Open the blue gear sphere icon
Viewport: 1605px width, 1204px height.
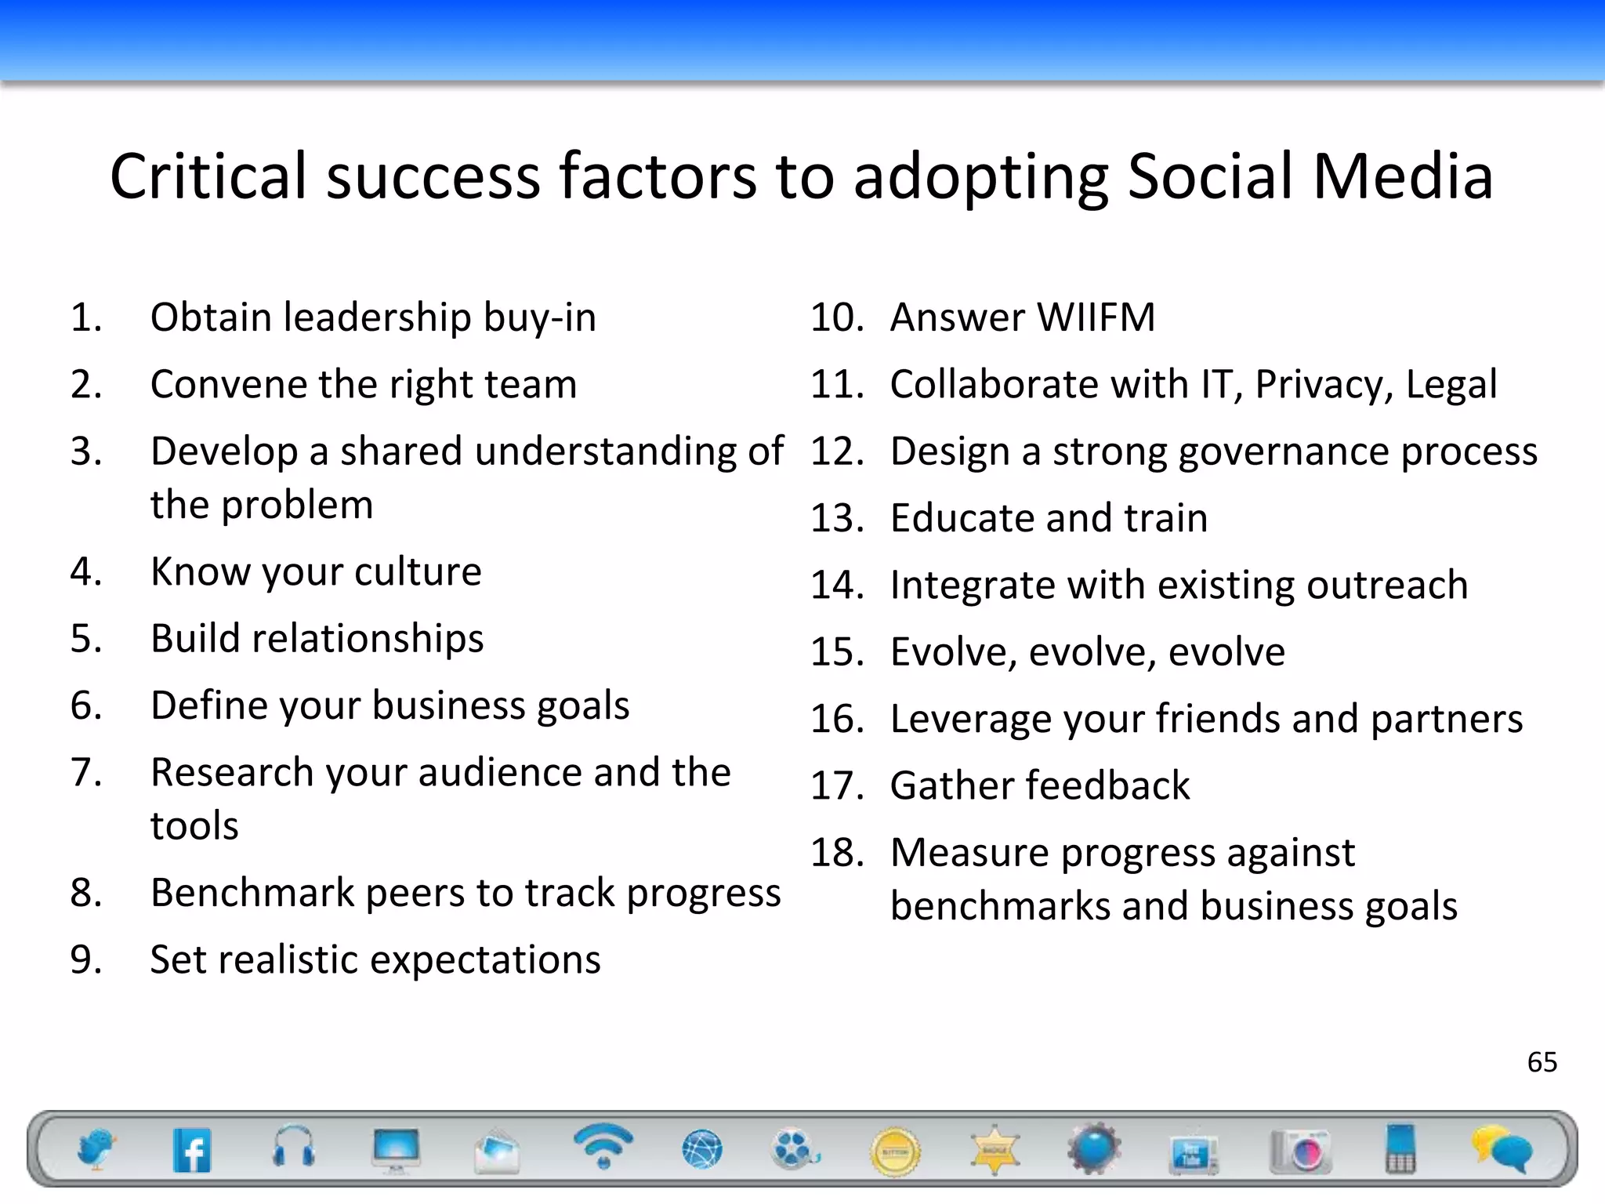tap(1093, 1148)
